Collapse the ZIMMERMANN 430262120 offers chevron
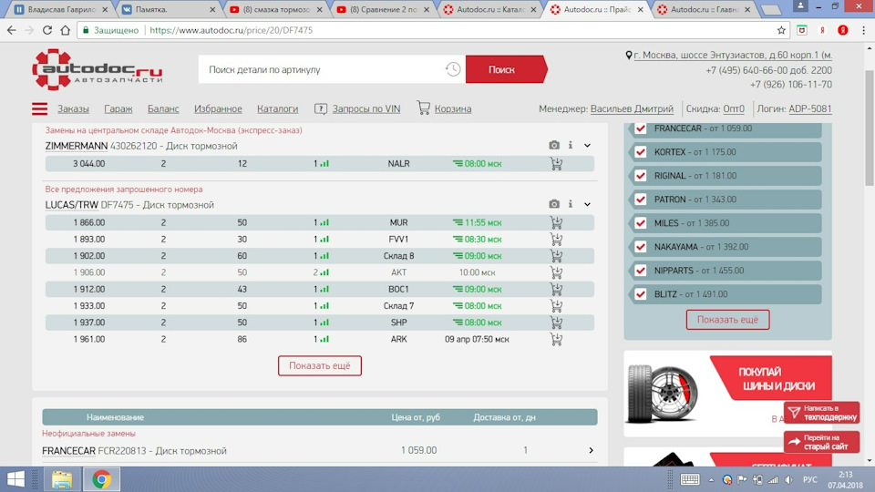 click(x=587, y=146)
